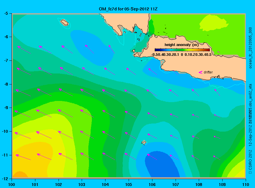The height and width of the screenshot is (188, 255).
Task: Click the "102" longitude axis label
Action: point(58,185)
